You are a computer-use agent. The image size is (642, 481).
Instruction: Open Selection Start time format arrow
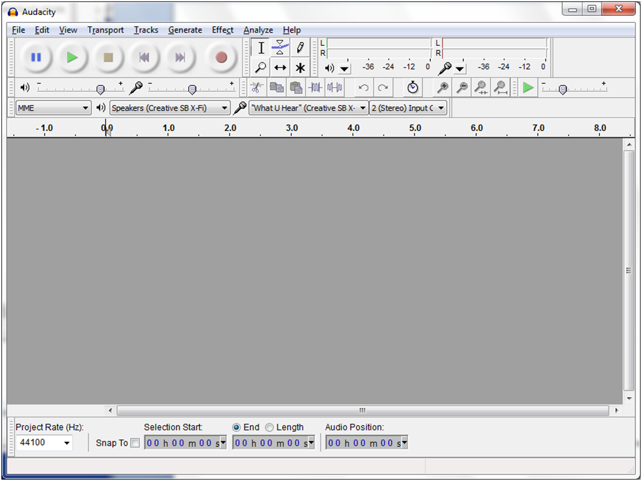[x=223, y=442]
